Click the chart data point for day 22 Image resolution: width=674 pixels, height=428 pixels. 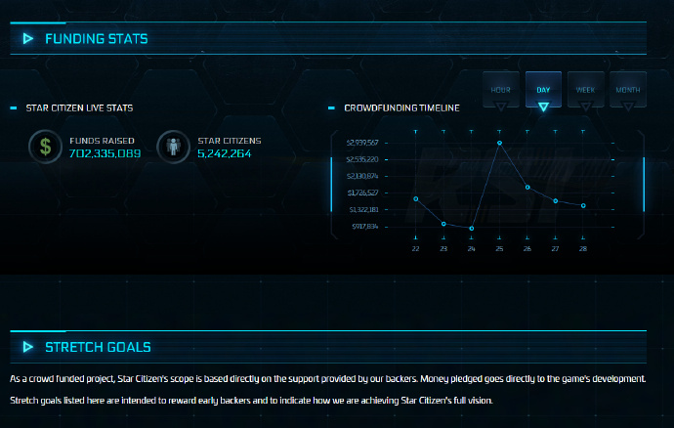coord(416,198)
